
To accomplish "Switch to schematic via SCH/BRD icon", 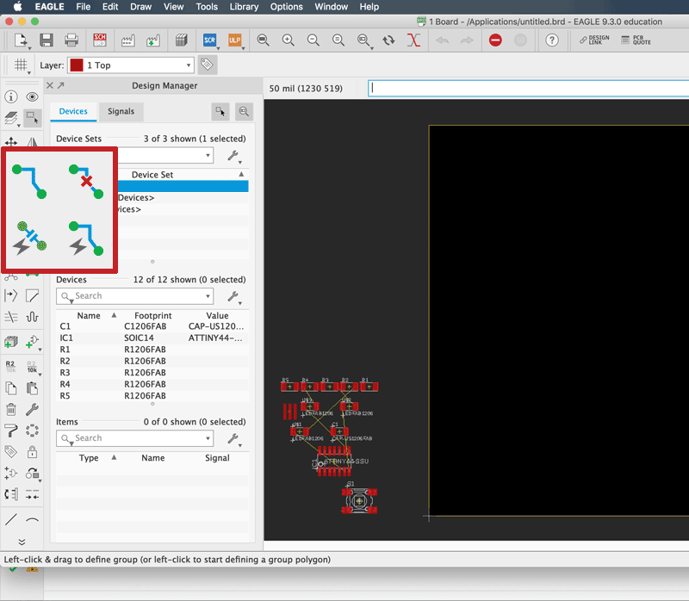I will click(x=100, y=40).
